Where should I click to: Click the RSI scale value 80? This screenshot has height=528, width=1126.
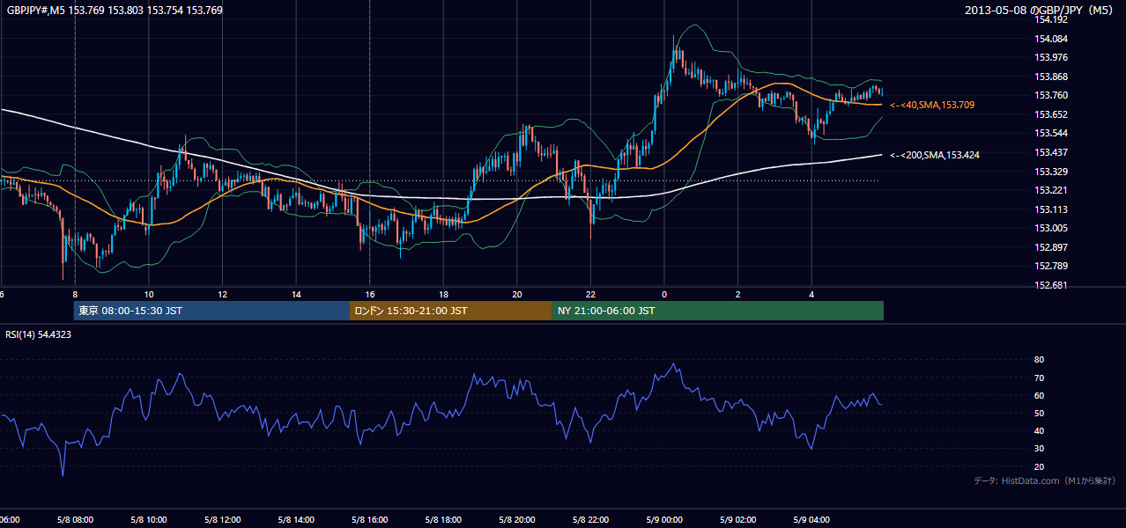tap(1040, 360)
